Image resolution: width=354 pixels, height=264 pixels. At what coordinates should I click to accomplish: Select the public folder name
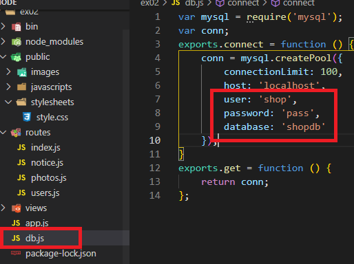(37, 57)
